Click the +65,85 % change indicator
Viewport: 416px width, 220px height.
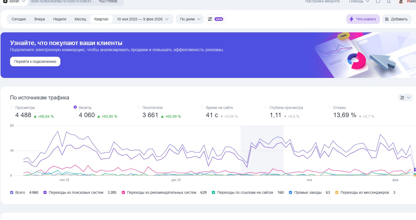pos(107,116)
